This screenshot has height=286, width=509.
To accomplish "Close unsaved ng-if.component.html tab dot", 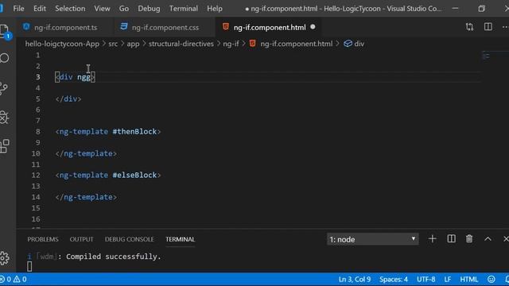I will (313, 27).
